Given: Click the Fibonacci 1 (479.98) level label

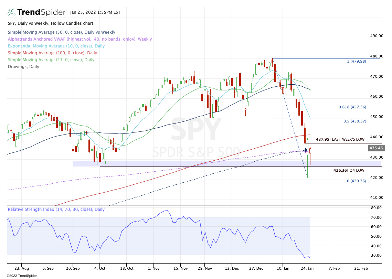Looking at the screenshot, I should click(x=357, y=61).
